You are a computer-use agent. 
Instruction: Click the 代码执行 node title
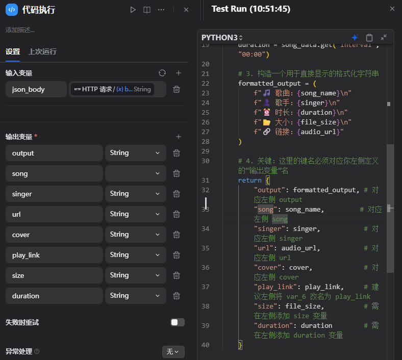tap(39, 10)
